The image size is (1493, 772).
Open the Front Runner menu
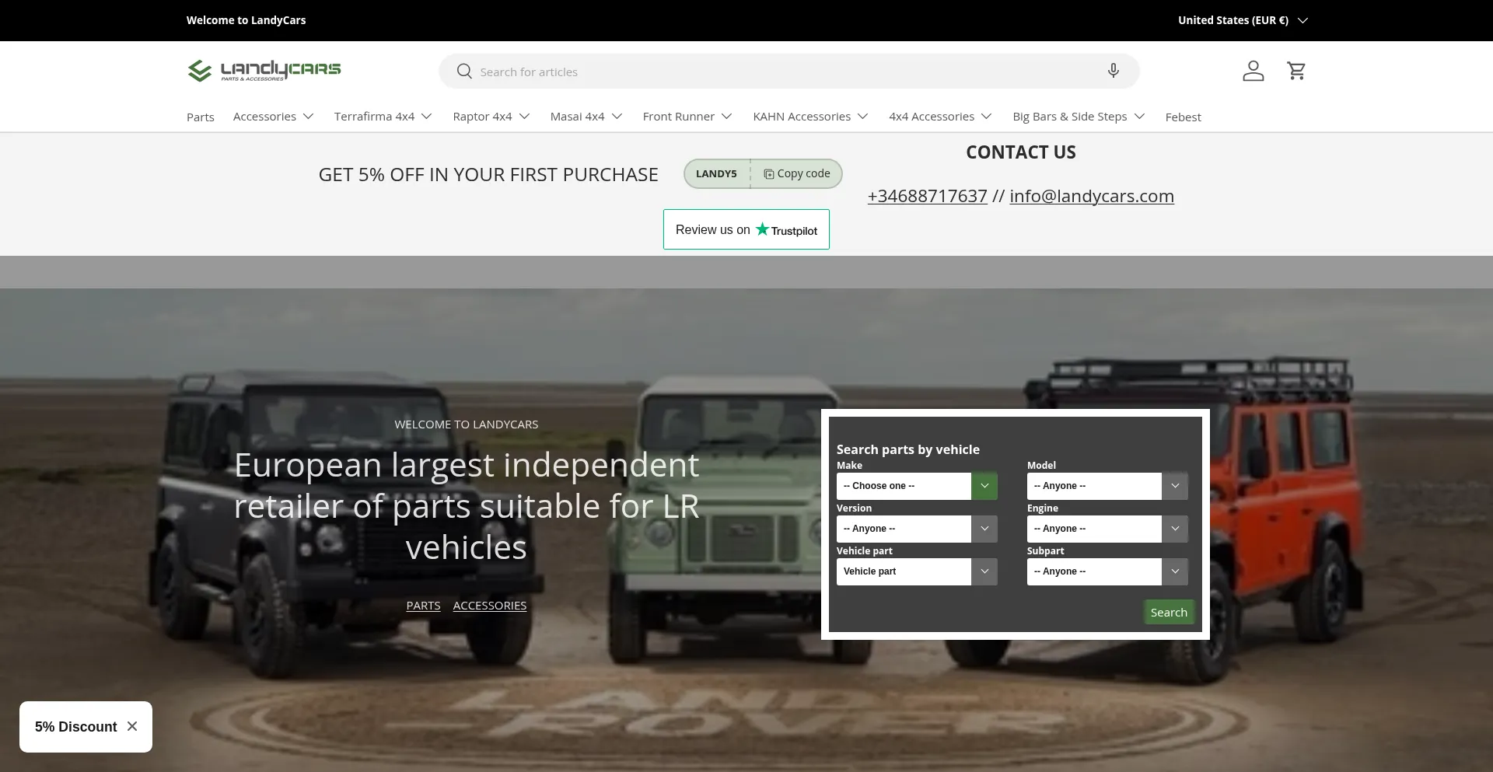(687, 117)
